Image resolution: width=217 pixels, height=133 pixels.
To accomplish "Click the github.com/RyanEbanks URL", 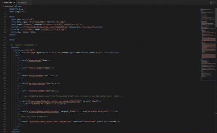I will tap(44, 111).
